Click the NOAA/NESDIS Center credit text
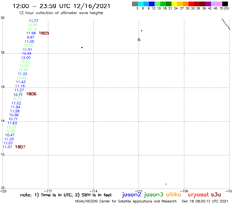Viewport: 232px width, 204px height. tap(126, 201)
